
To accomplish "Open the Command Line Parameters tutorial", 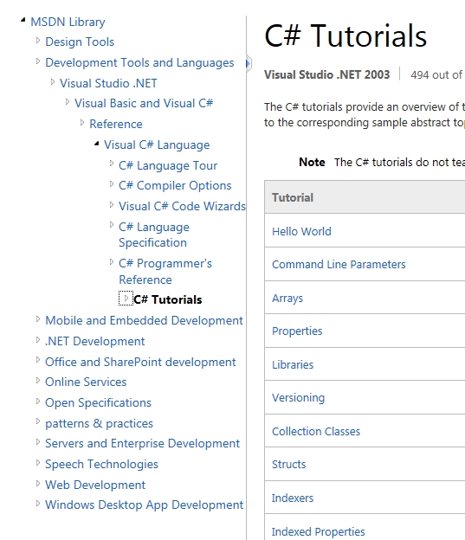I will (x=339, y=265).
